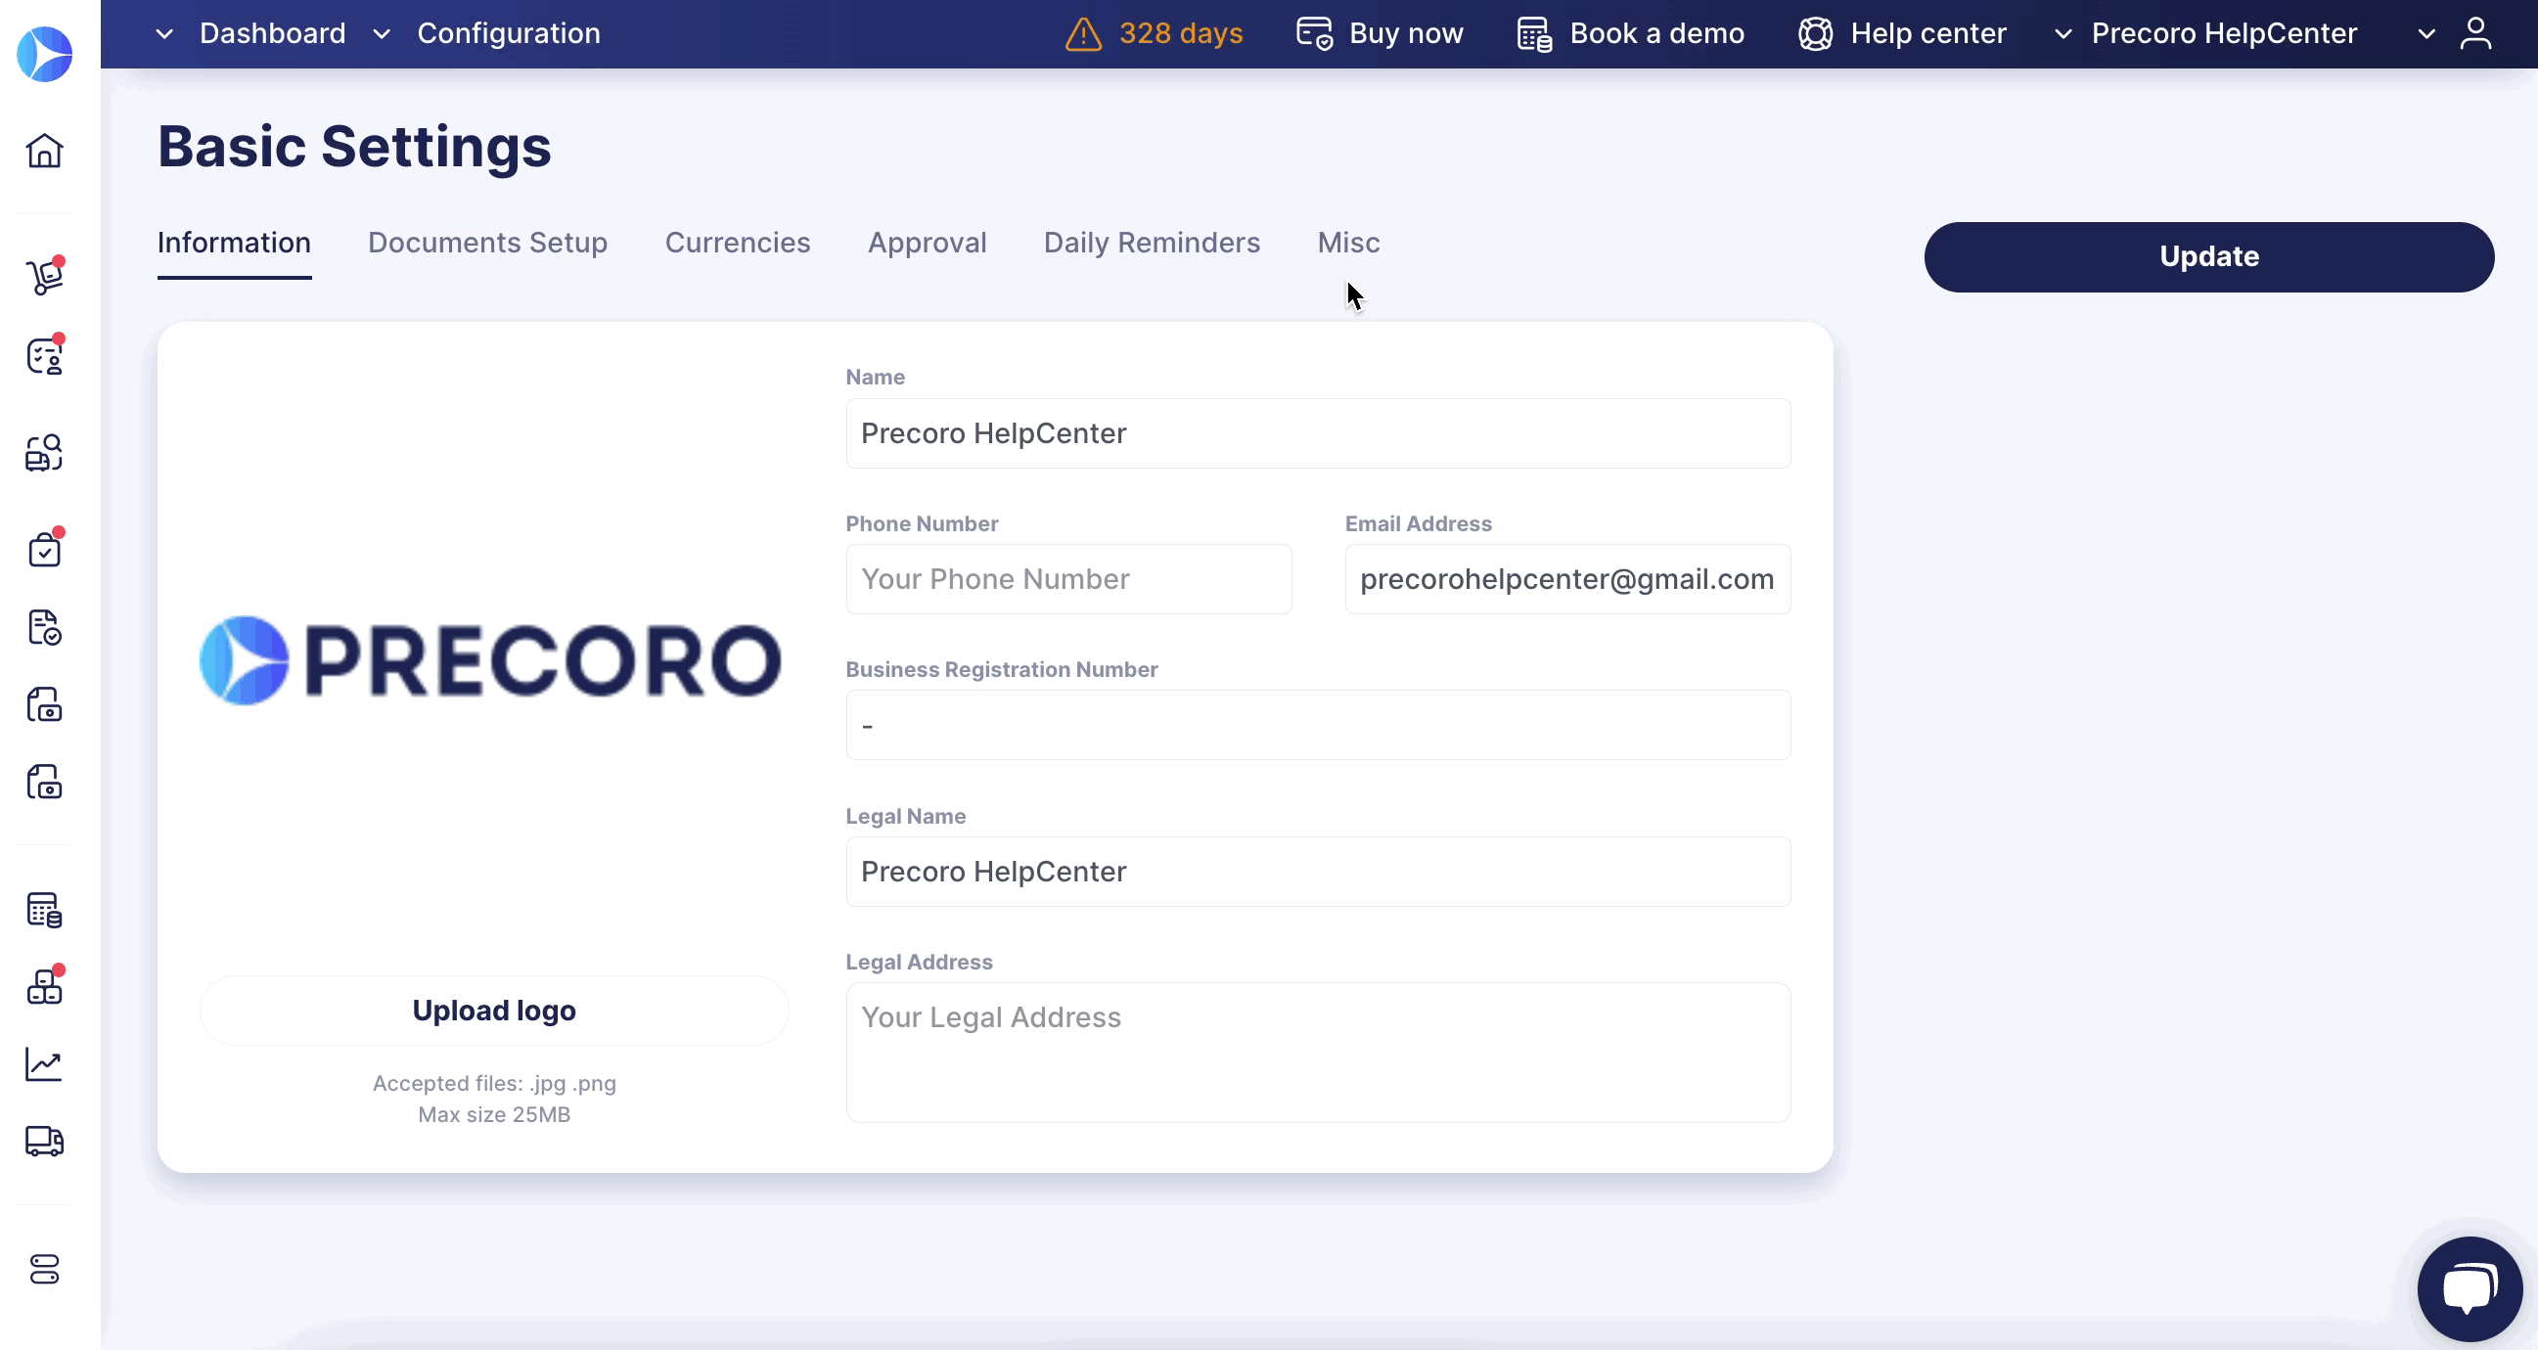Click the Phone Number input field
The height and width of the screenshot is (1350, 2538).
pyautogui.click(x=1069, y=579)
